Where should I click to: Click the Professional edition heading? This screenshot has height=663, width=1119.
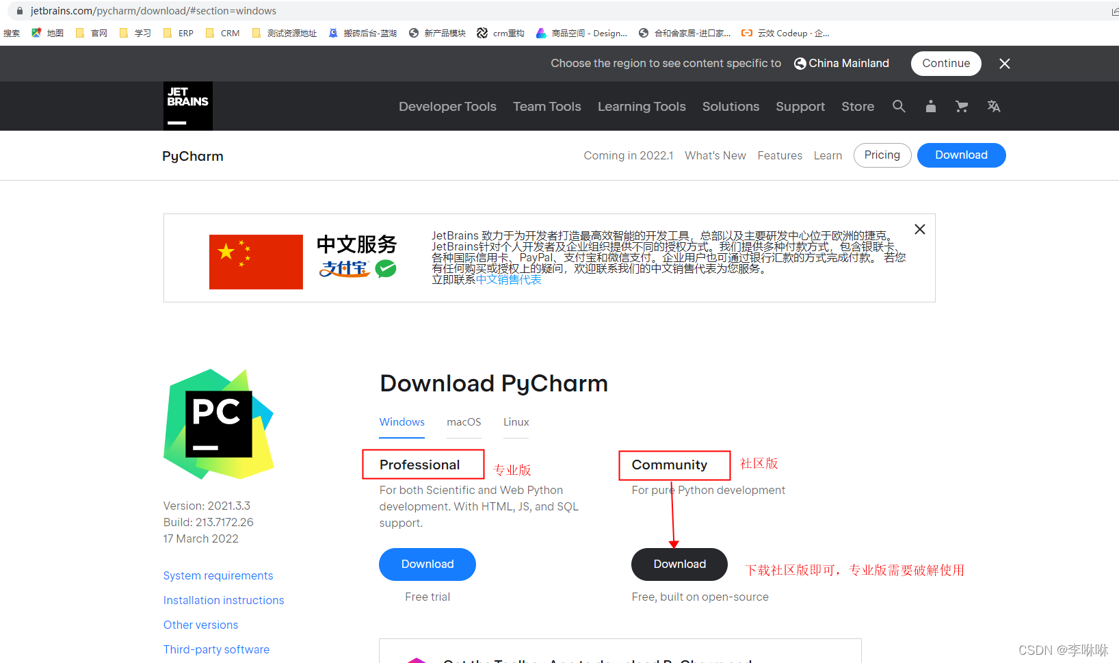pos(420,465)
